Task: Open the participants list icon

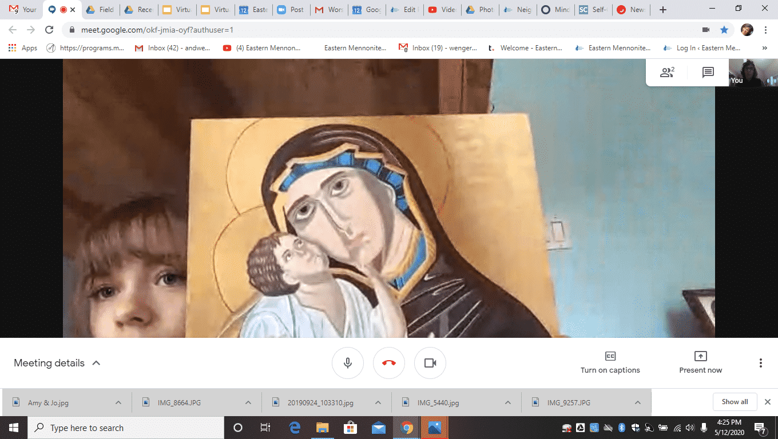Action: point(667,73)
